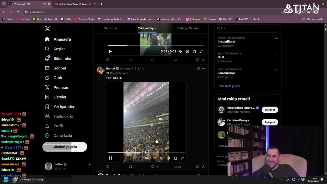
Task: Click Daha fazla göster under trends
Action: pyautogui.click(x=229, y=86)
